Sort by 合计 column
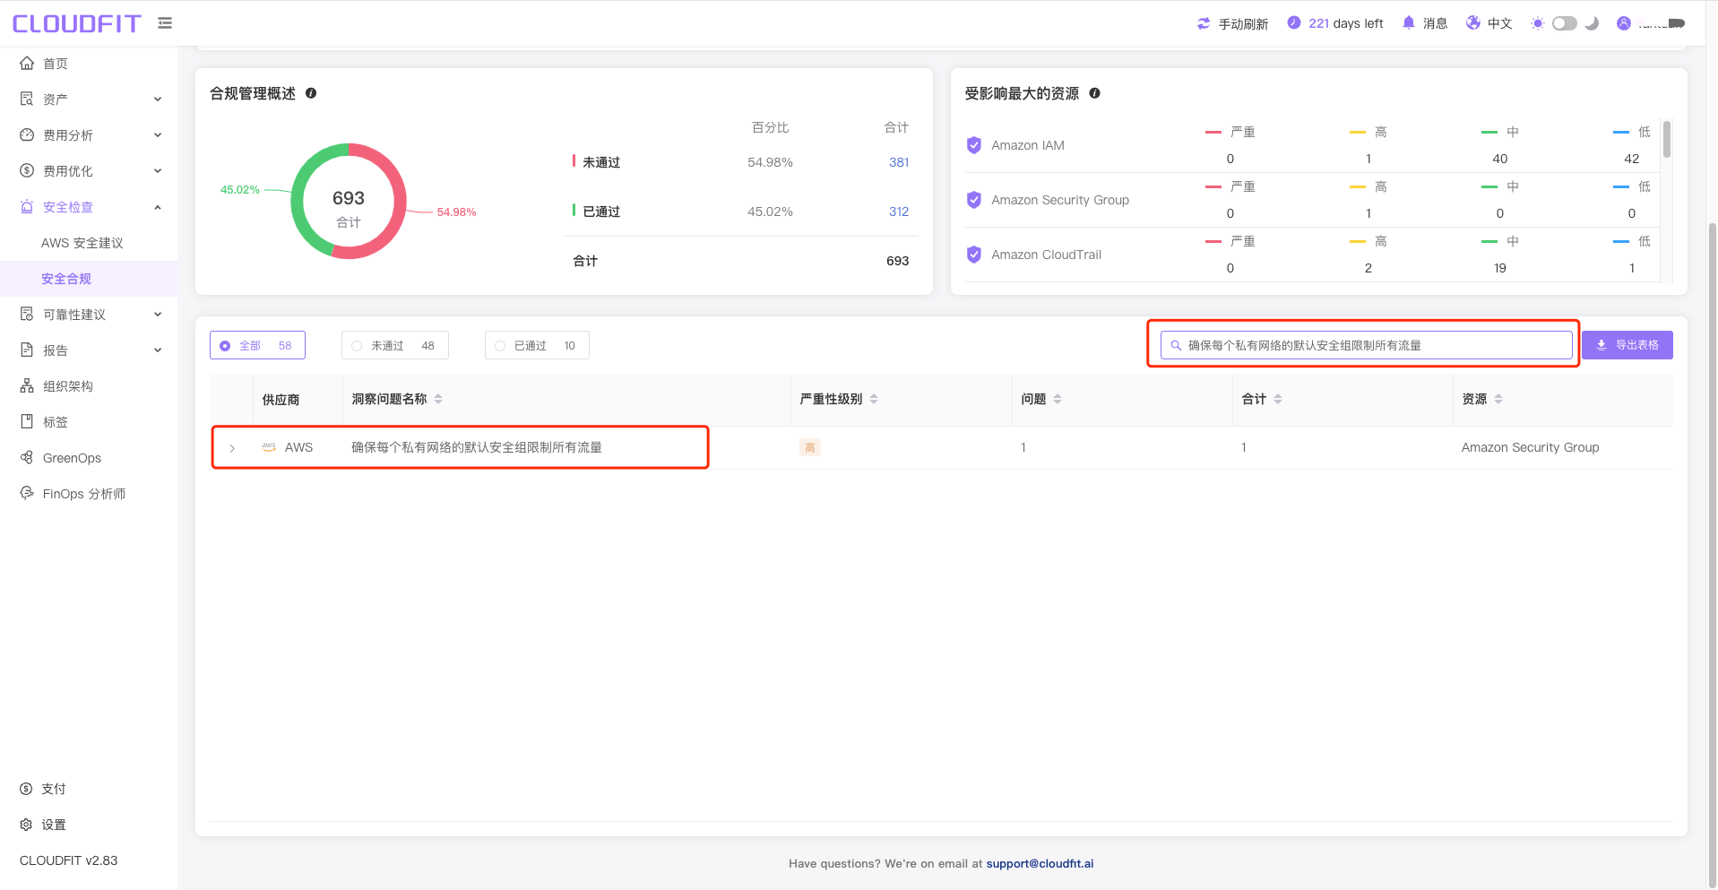Screen dimensions: 1718x890 pyautogui.click(x=1278, y=399)
